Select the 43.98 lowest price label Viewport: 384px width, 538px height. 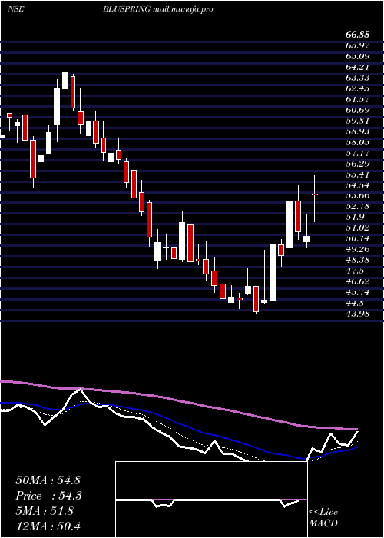tap(358, 313)
